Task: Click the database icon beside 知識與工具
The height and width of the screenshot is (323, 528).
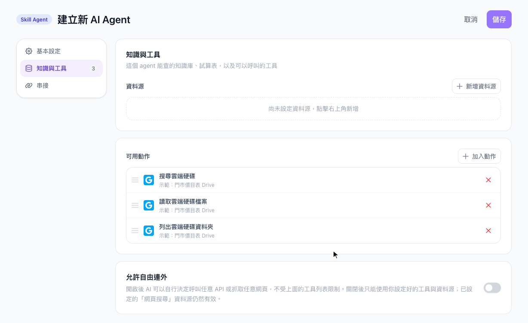Action: (29, 68)
